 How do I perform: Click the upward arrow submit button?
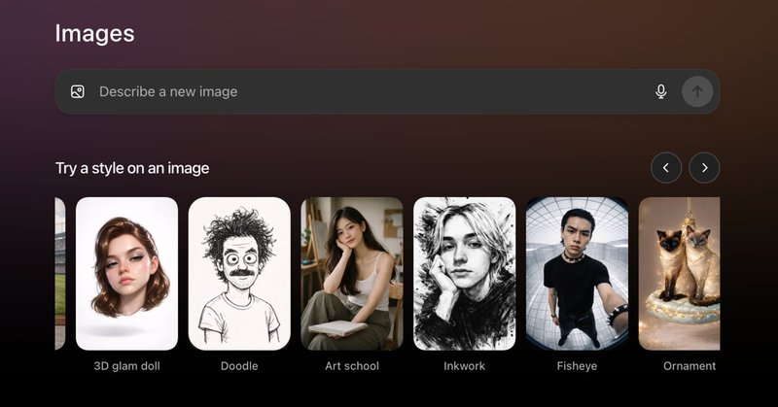click(697, 91)
